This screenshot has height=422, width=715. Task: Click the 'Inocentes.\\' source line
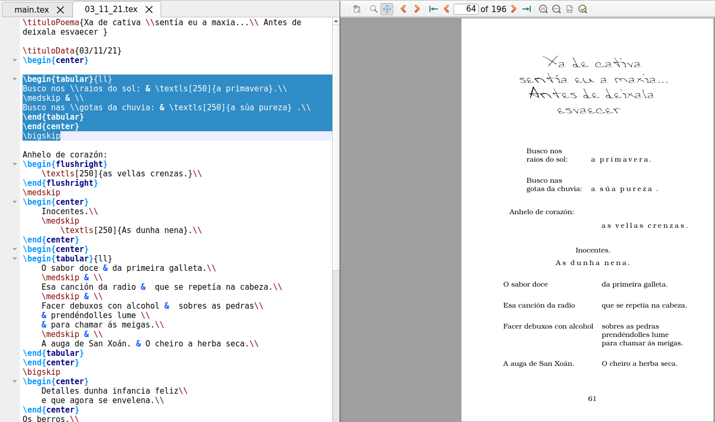[70, 212]
